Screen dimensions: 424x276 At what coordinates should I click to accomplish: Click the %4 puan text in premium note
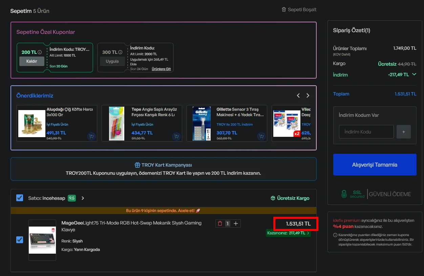(343, 226)
